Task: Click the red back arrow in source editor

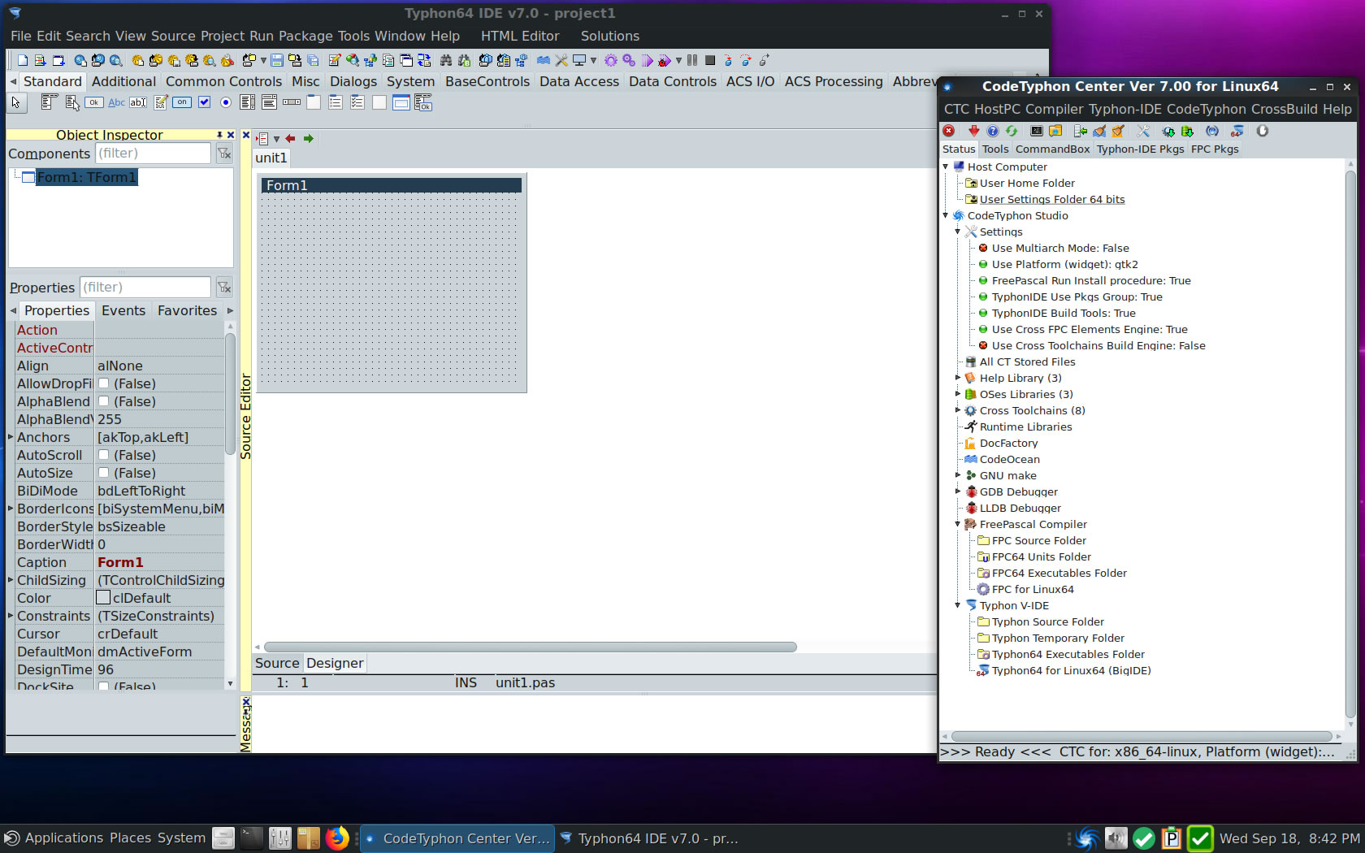Action: tap(290, 139)
